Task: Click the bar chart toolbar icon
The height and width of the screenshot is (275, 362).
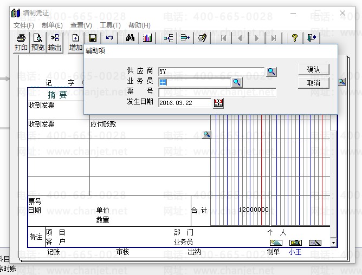Action: click(147, 38)
